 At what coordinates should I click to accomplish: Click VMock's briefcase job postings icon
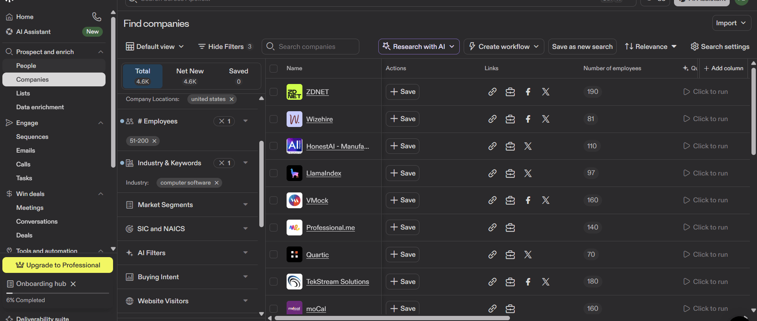click(510, 200)
